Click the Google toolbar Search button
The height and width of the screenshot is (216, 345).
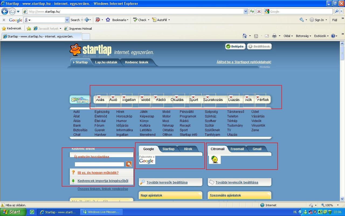coord(75,20)
